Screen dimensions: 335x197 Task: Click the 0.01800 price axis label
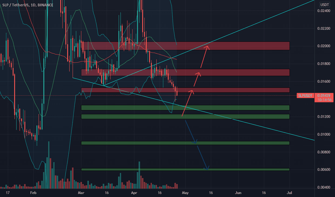tap(324, 64)
